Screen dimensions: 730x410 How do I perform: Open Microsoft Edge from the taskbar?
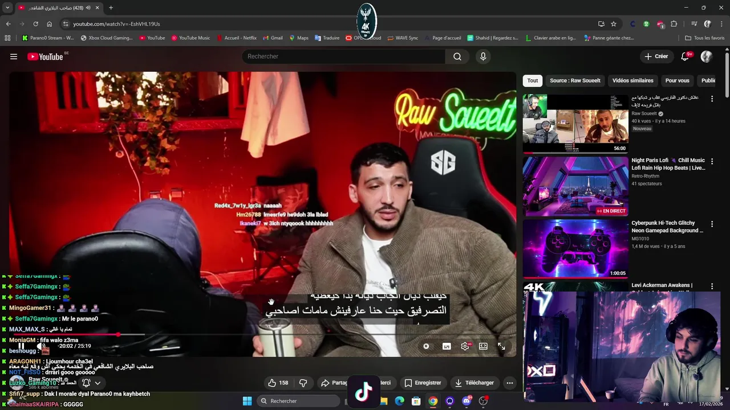pyautogui.click(x=400, y=401)
